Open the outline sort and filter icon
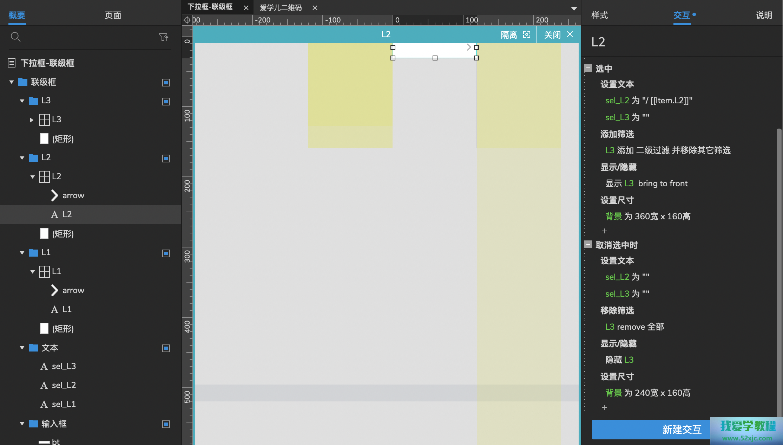 click(x=163, y=37)
